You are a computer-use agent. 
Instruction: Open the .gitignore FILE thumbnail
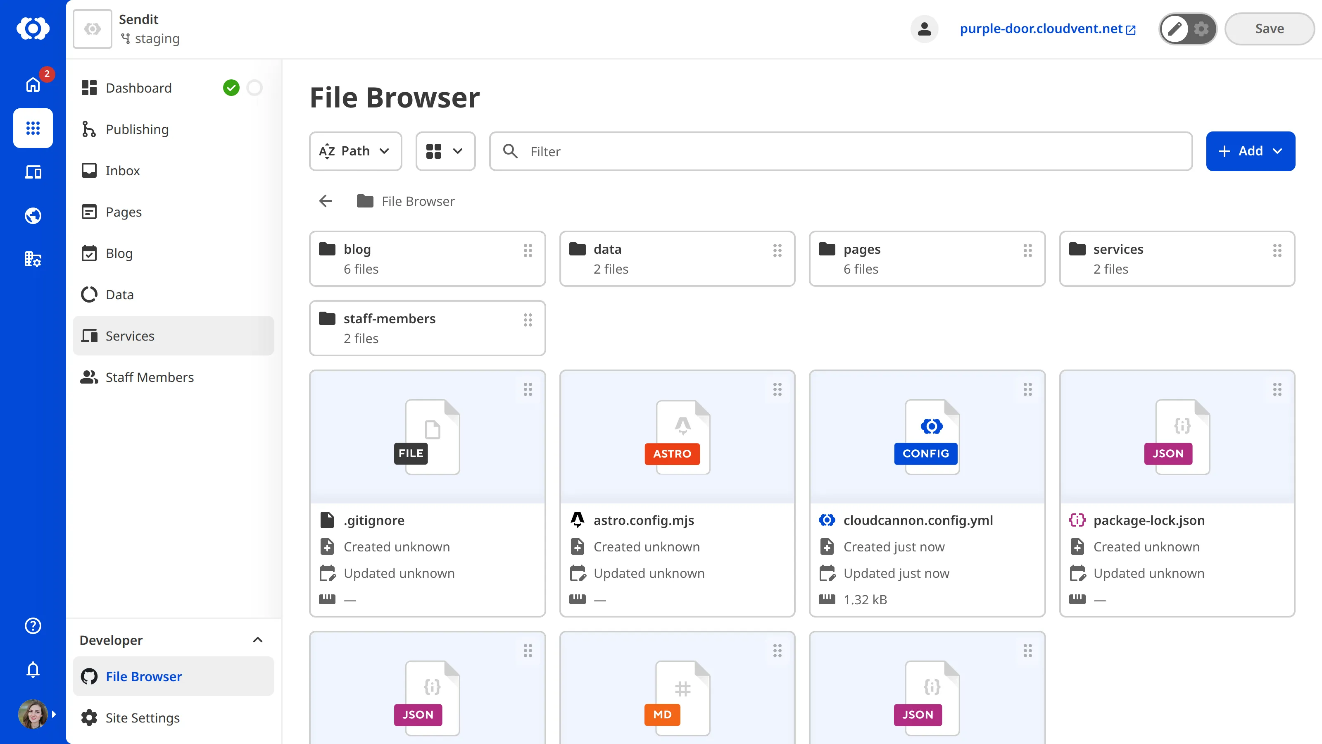[x=427, y=437]
